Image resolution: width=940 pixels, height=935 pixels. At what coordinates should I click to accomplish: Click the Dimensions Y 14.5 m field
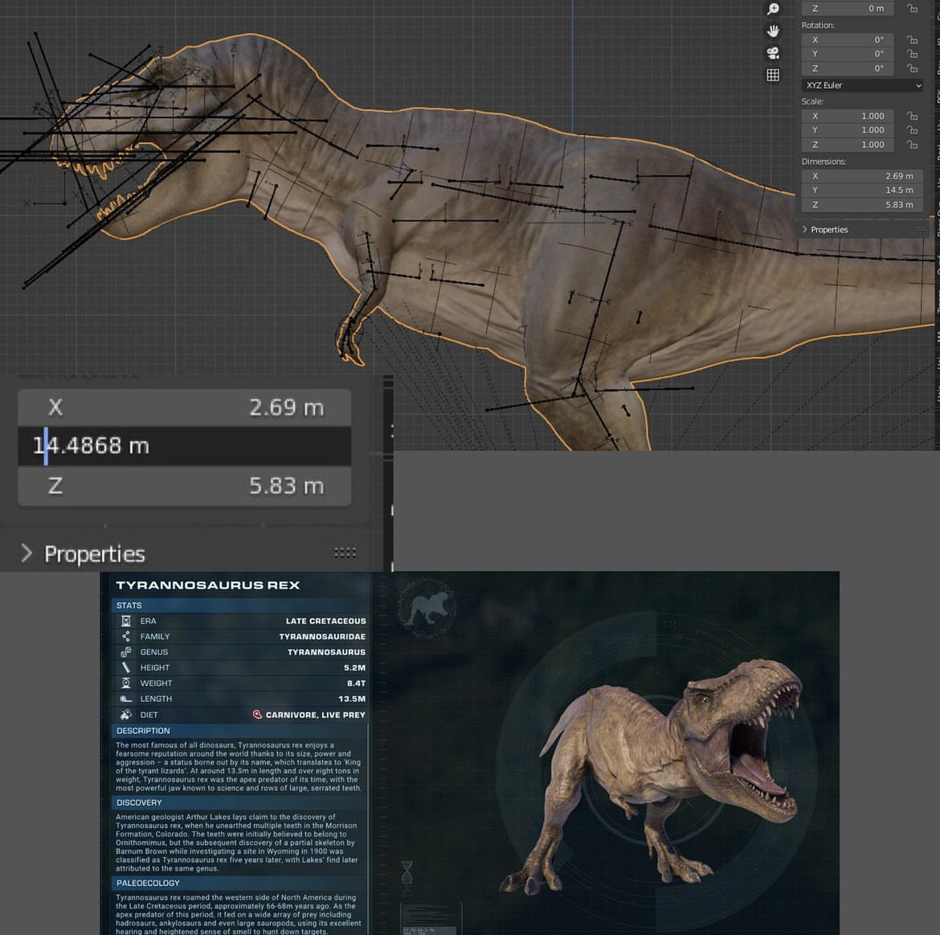tap(863, 190)
